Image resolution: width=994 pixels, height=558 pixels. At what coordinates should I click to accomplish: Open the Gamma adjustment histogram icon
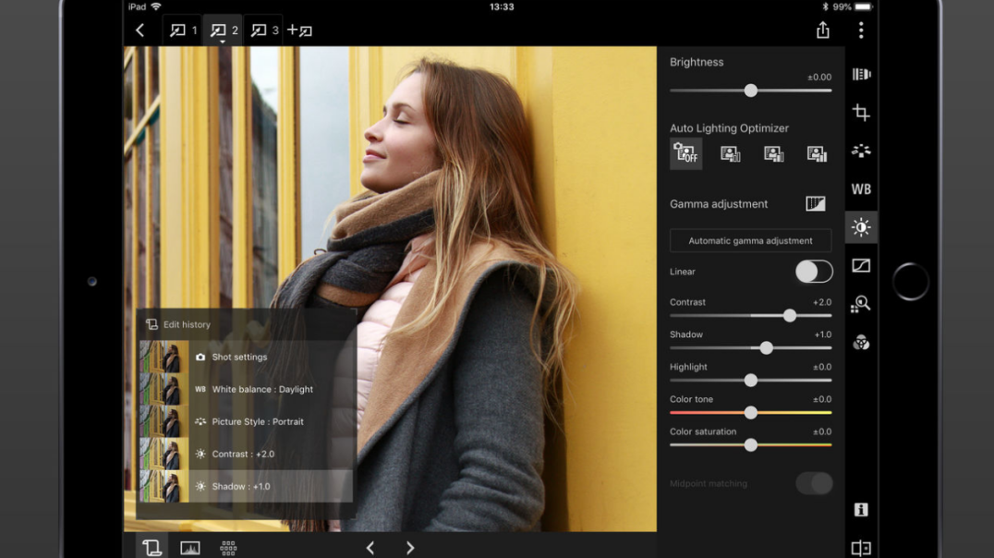coord(815,203)
